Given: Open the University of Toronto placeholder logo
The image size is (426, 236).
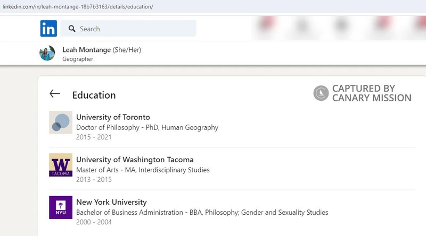Looking at the screenshot, I should 61,123.
